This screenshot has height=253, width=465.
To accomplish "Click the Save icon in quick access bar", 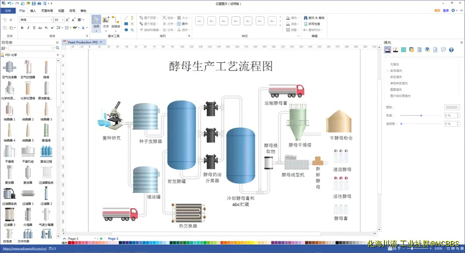I will click(34, 3).
